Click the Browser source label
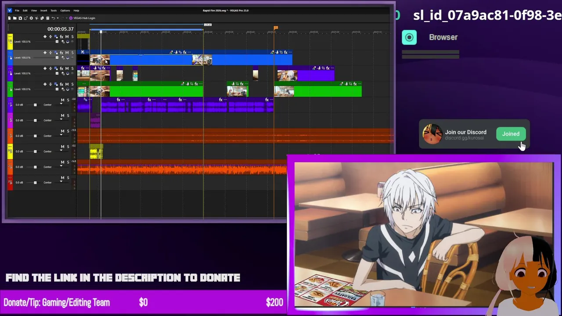This screenshot has width=562, height=316. click(x=443, y=37)
